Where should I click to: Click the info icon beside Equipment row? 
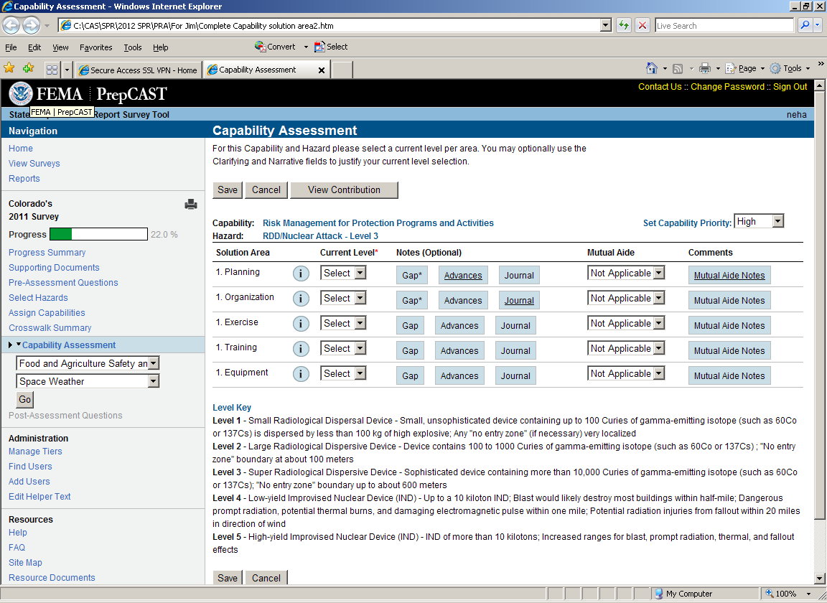(x=301, y=374)
